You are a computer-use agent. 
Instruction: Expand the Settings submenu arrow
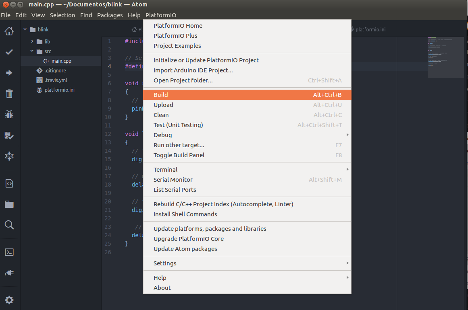pyautogui.click(x=347, y=263)
